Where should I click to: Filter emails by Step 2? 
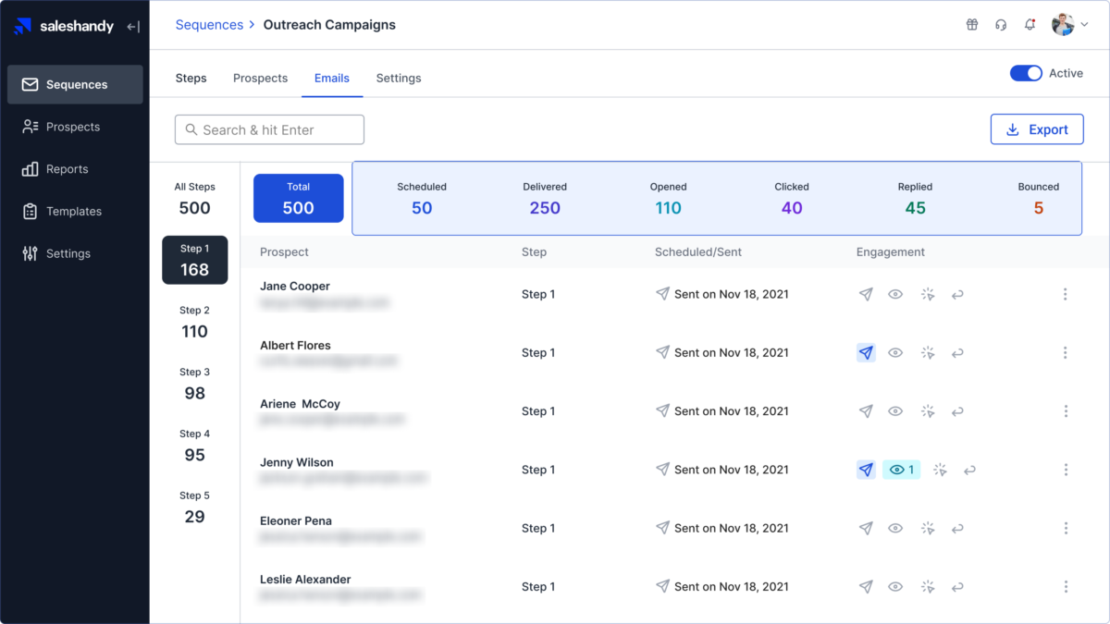pyautogui.click(x=194, y=323)
